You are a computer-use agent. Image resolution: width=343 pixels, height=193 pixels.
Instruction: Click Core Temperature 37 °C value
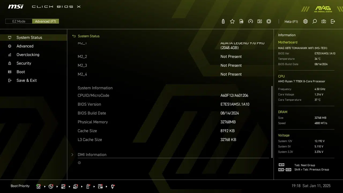(x=318, y=100)
